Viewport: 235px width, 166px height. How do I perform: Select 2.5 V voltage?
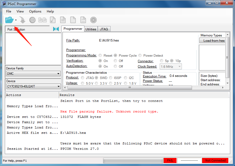111,83
